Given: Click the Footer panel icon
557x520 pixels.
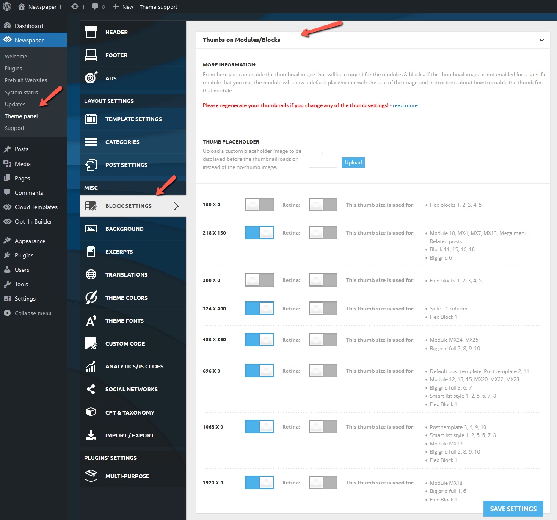Looking at the screenshot, I should click(91, 55).
